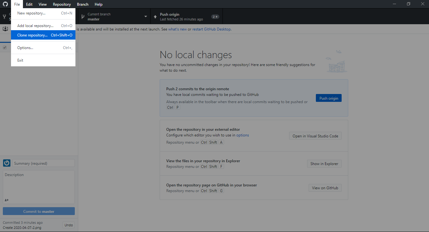Open the View menu
Image resolution: width=429 pixels, height=232 pixels.
click(43, 4)
